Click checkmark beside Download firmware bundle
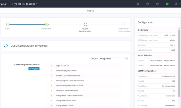Viewport: 181px width, 108px height. 51,90
